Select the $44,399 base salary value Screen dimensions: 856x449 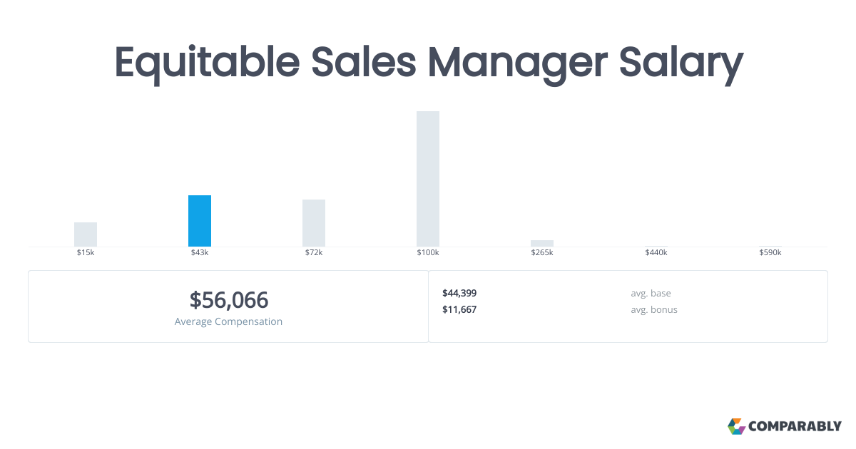[x=459, y=293]
